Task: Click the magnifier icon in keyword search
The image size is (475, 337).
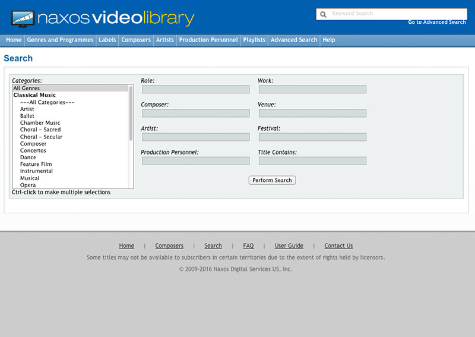Action: click(323, 14)
